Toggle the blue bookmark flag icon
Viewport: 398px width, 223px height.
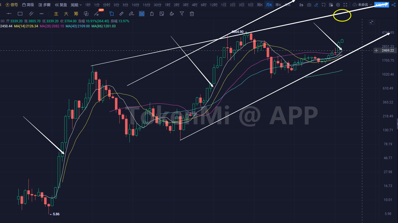click(x=112, y=14)
